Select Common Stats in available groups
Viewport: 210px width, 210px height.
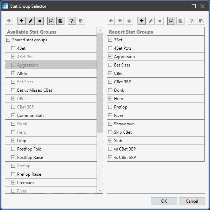[51, 115]
